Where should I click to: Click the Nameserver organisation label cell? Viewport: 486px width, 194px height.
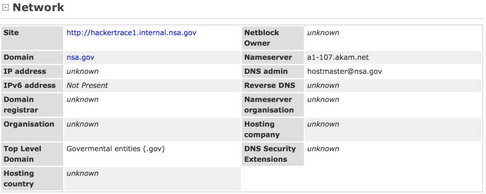(x=269, y=105)
